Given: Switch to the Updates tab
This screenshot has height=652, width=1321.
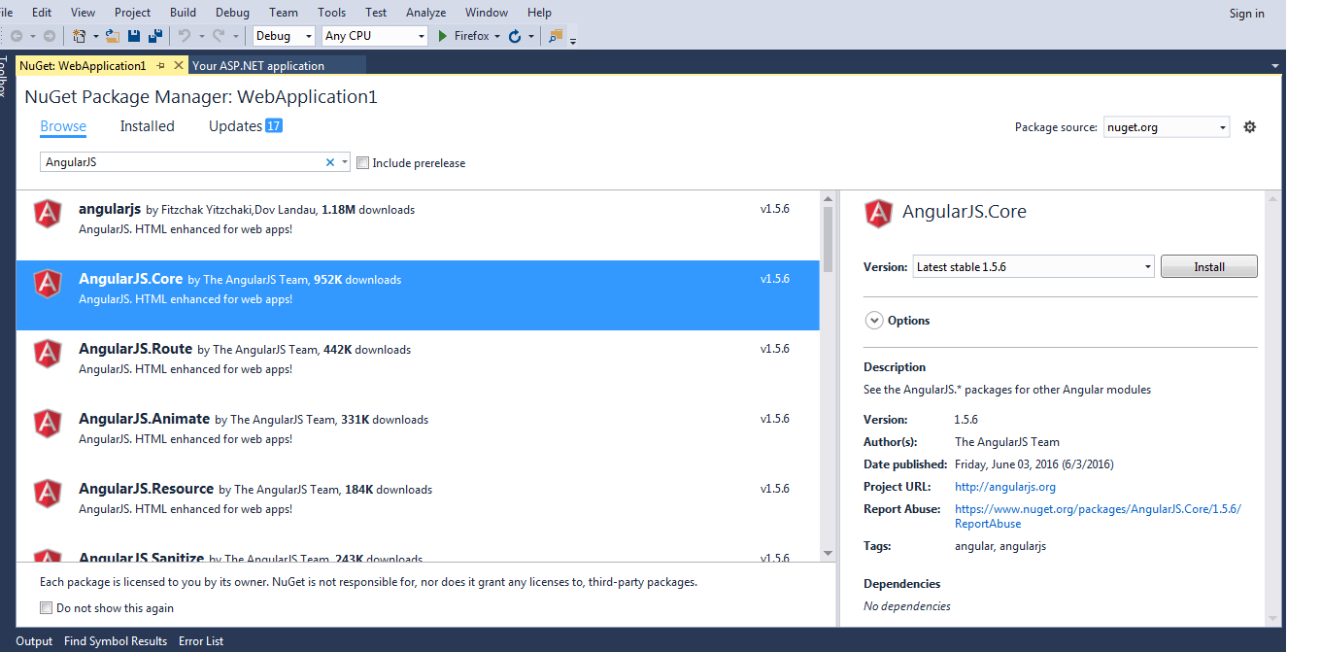Looking at the screenshot, I should click(x=245, y=126).
